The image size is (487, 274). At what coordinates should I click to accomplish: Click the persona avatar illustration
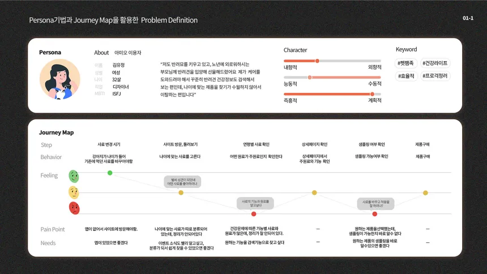59,79
